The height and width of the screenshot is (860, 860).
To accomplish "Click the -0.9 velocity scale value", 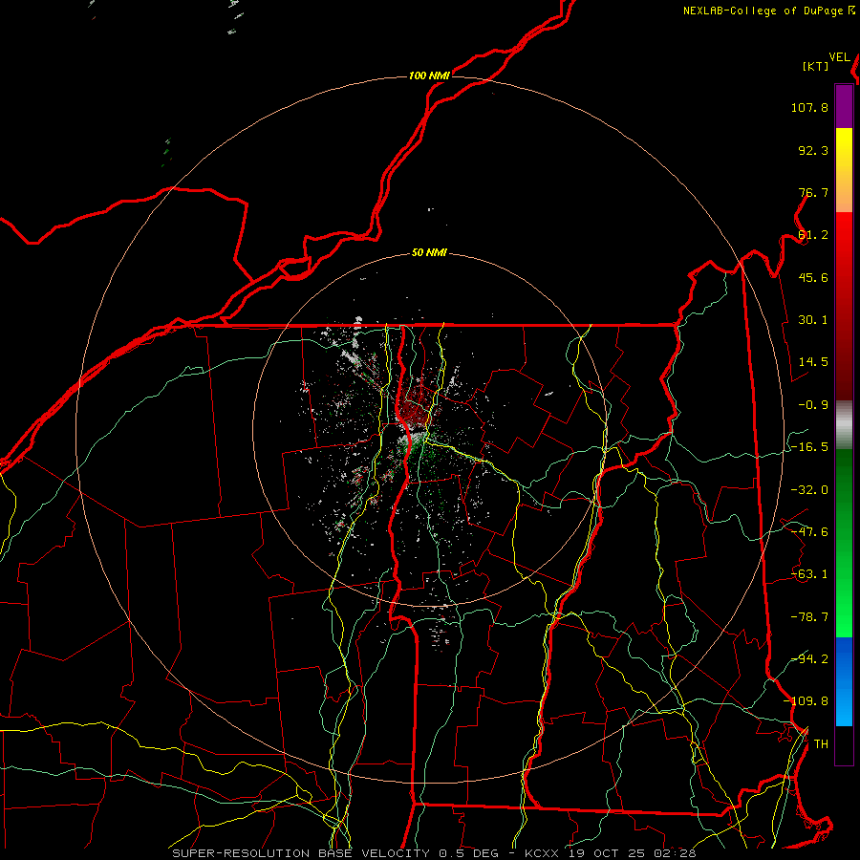I will coord(813,405).
